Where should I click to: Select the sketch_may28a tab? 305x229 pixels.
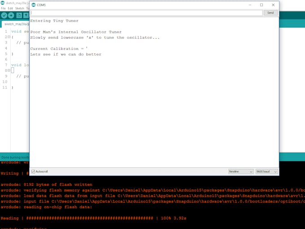[16, 24]
